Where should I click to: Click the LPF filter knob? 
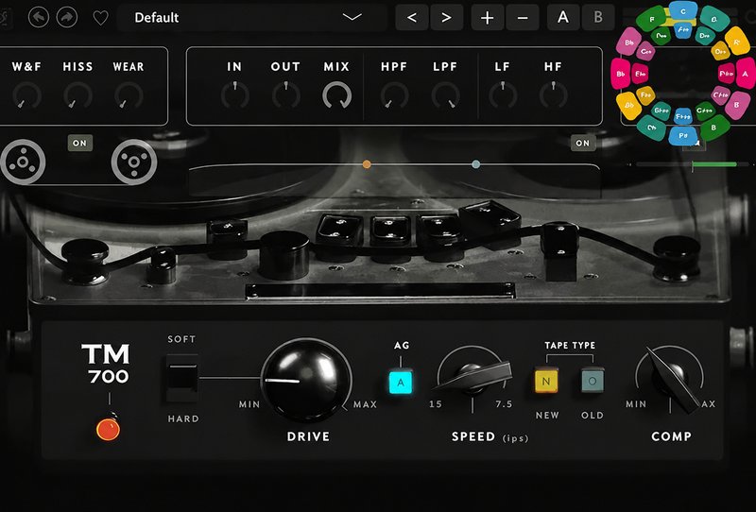coord(445,95)
